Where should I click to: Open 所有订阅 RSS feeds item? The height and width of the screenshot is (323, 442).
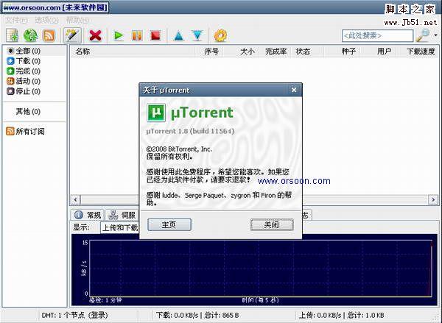coord(25,131)
